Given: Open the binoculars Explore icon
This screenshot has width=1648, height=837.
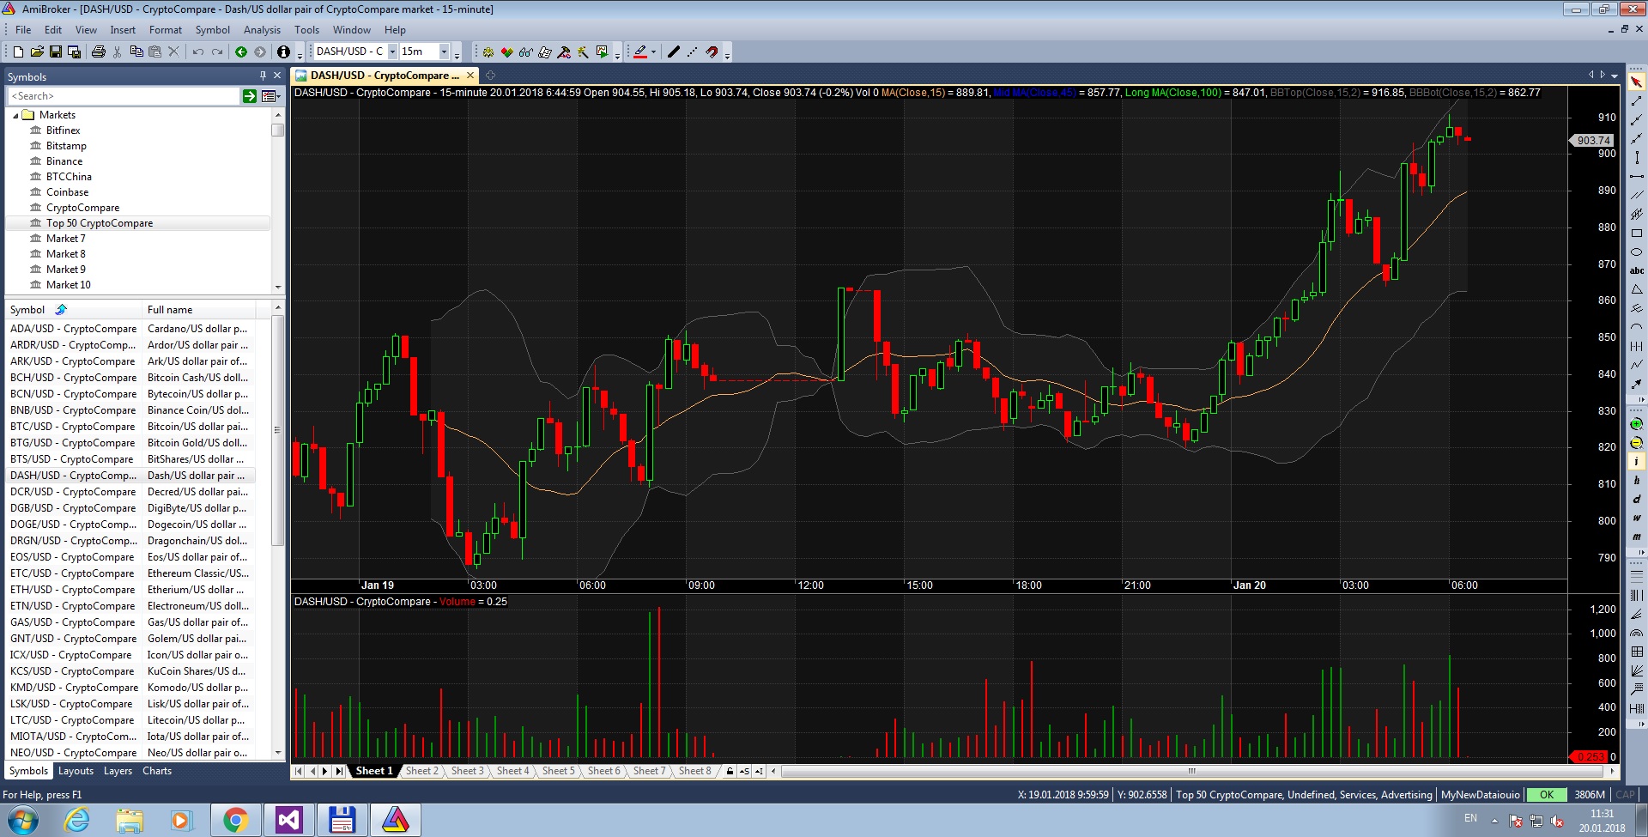Looking at the screenshot, I should tap(526, 52).
